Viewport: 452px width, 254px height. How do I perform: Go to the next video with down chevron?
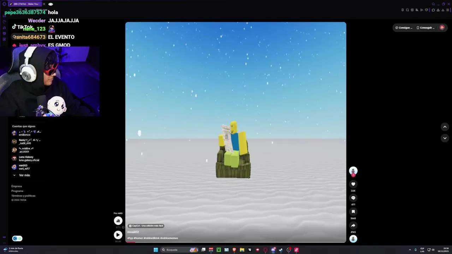coord(445,138)
